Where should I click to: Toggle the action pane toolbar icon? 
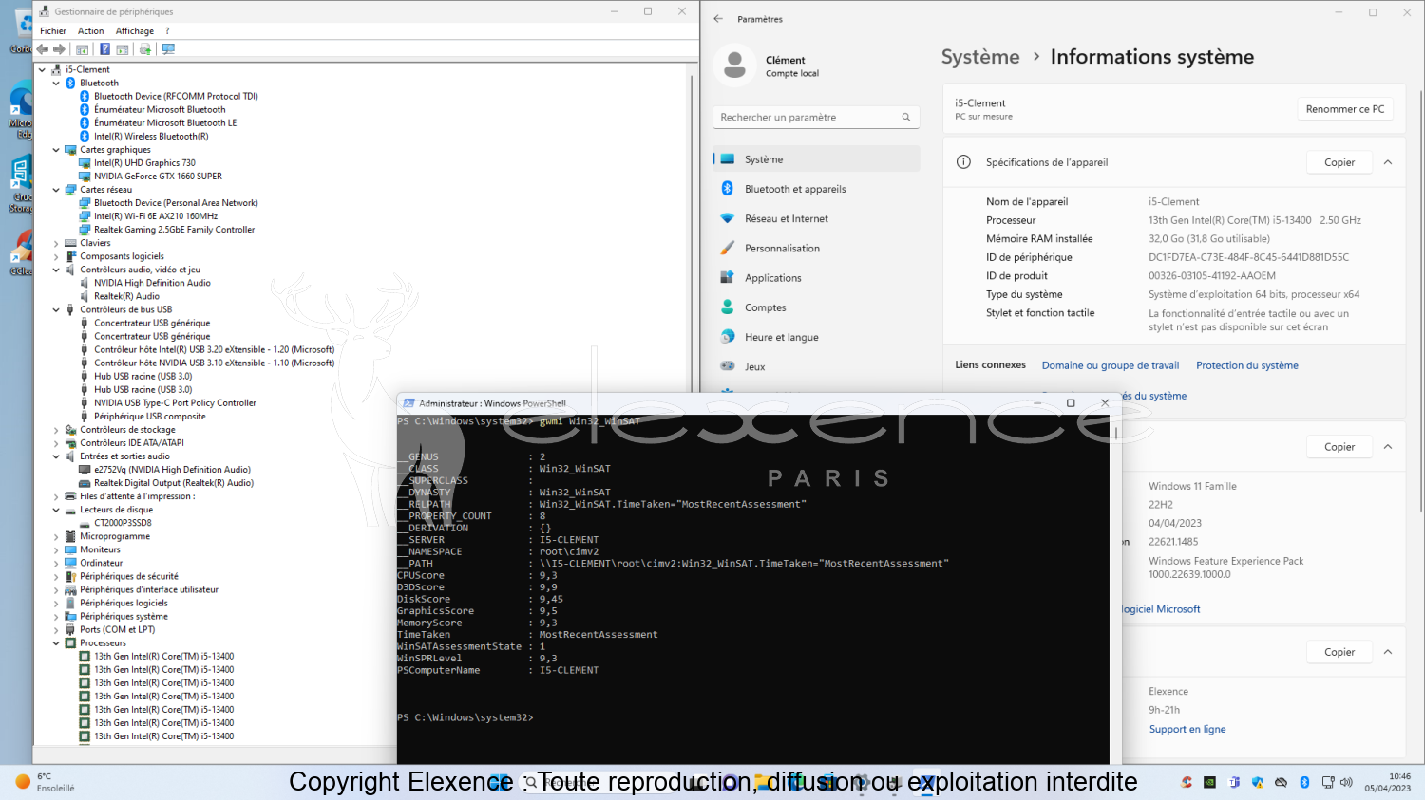tap(123, 49)
